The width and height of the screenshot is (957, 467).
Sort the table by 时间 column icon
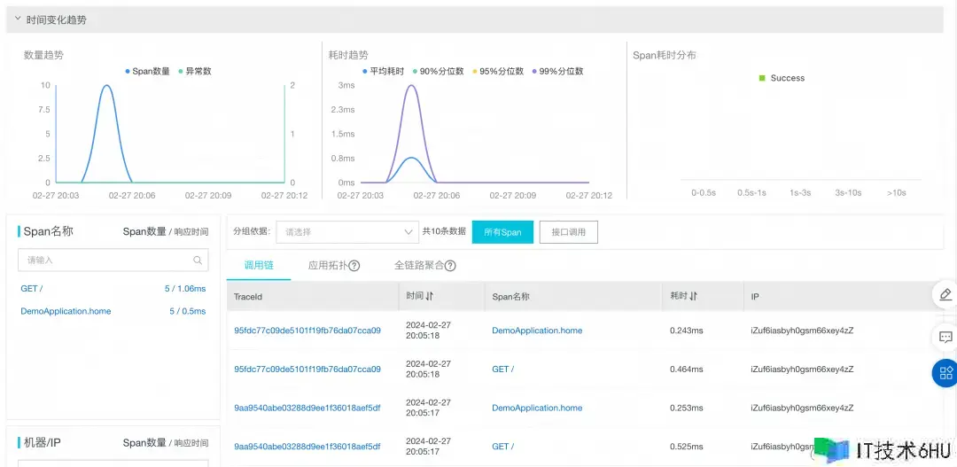pyautogui.click(x=431, y=297)
